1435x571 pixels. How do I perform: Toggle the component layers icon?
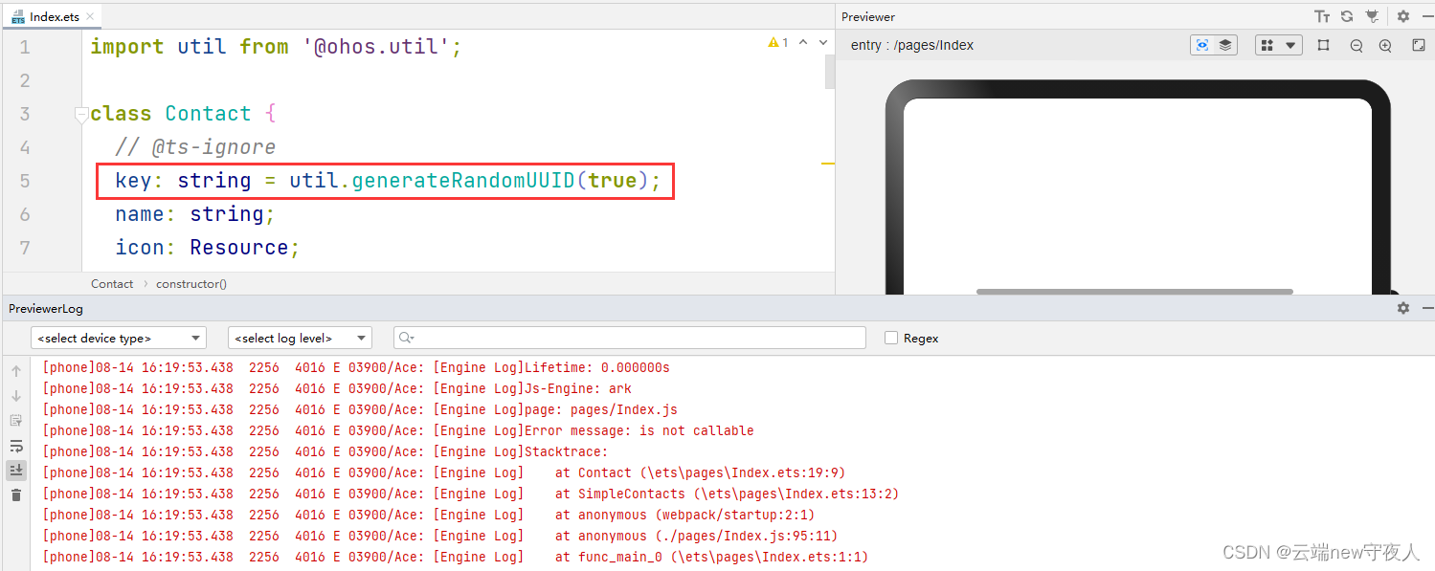pos(1225,45)
